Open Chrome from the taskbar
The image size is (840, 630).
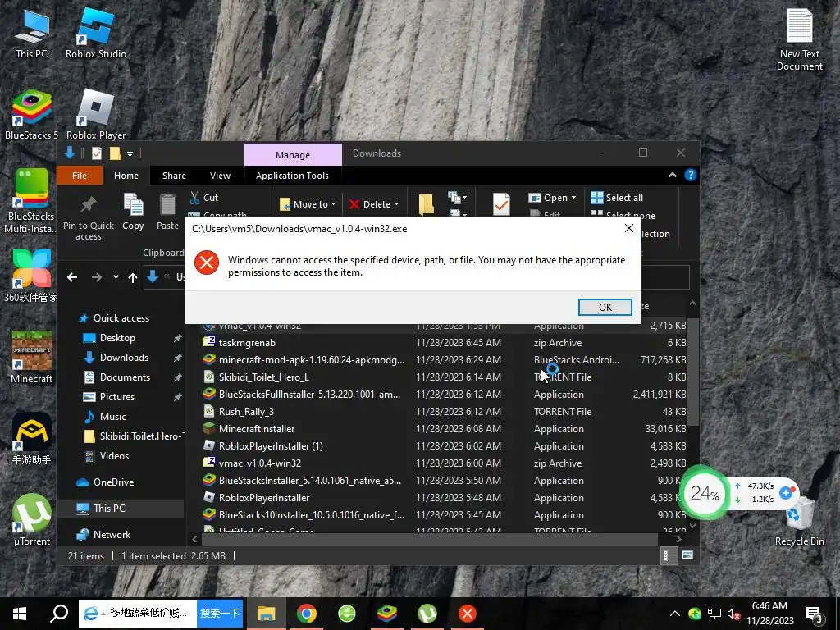click(307, 614)
